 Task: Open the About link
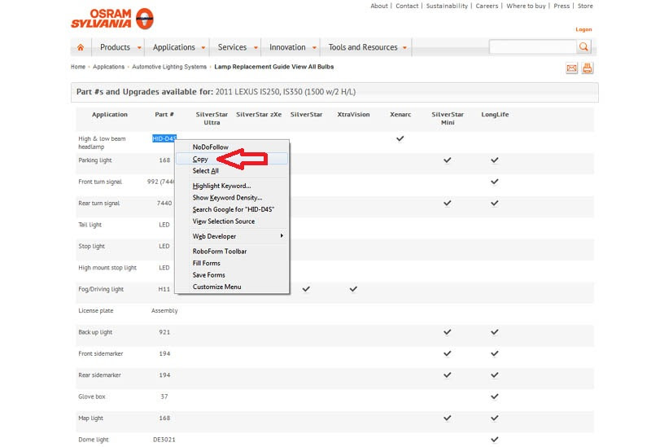click(379, 6)
